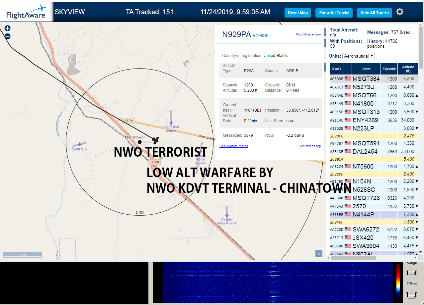
Task: Click scroll-right arrow of aircraft table
Action: 415,257
